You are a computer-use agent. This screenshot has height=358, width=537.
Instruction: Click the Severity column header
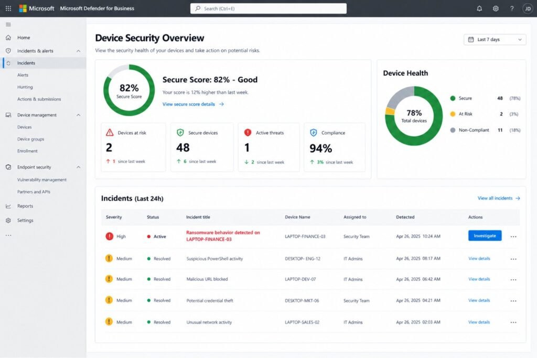pos(114,217)
